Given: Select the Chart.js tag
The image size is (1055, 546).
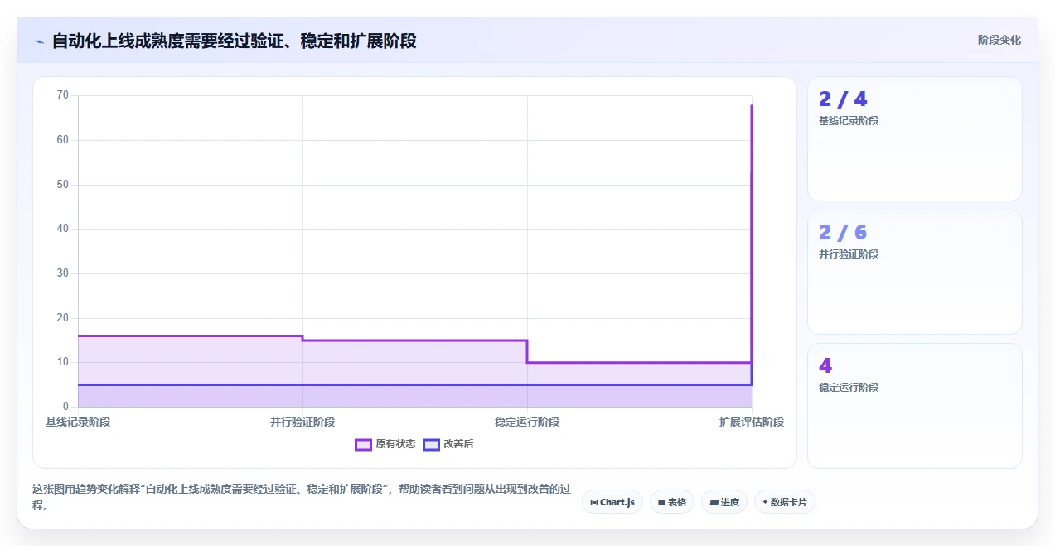Looking at the screenshot, I should point(612,502).
